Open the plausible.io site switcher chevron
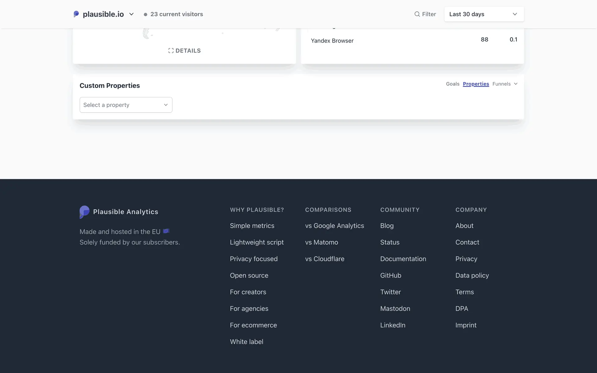The width and height of the screenshot is (597, 373). tap(131, 14)
